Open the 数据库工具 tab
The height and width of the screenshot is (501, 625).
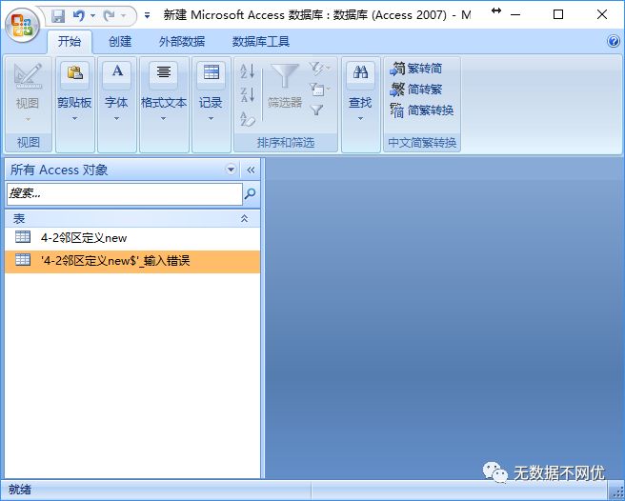coord(261,42)
